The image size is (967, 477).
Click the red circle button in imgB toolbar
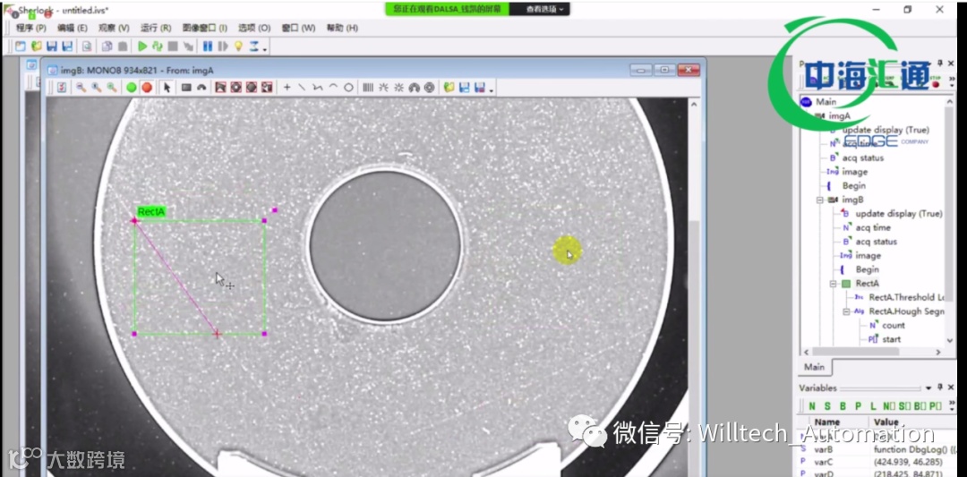pos(147,88)
